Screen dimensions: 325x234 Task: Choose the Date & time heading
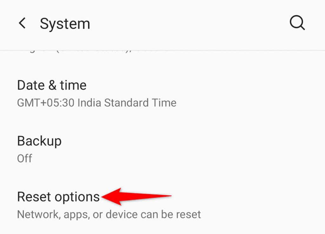(x=52, y=85)
